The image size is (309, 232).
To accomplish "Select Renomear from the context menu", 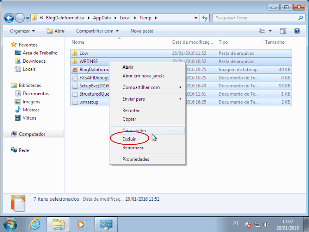I will [133, 148].
